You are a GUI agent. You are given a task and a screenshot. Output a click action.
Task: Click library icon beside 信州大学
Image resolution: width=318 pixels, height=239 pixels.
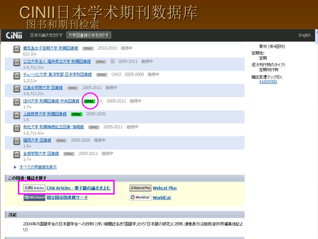17,102
